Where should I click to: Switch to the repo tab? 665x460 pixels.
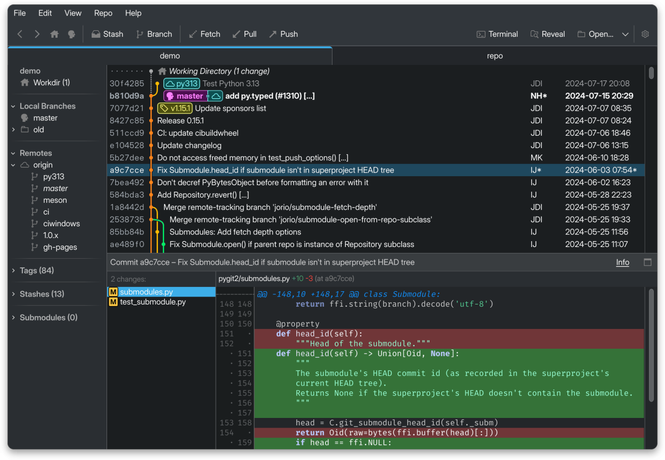[494, 56]
